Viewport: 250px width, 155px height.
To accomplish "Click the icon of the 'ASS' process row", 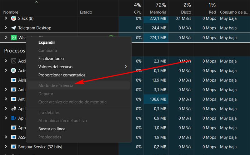I will [13, 137].
